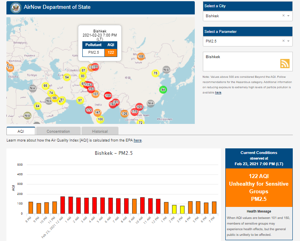Expand the Select a Parameter dropdown arrow
This screenshot has height=241, width=300.
coord(288,41)
